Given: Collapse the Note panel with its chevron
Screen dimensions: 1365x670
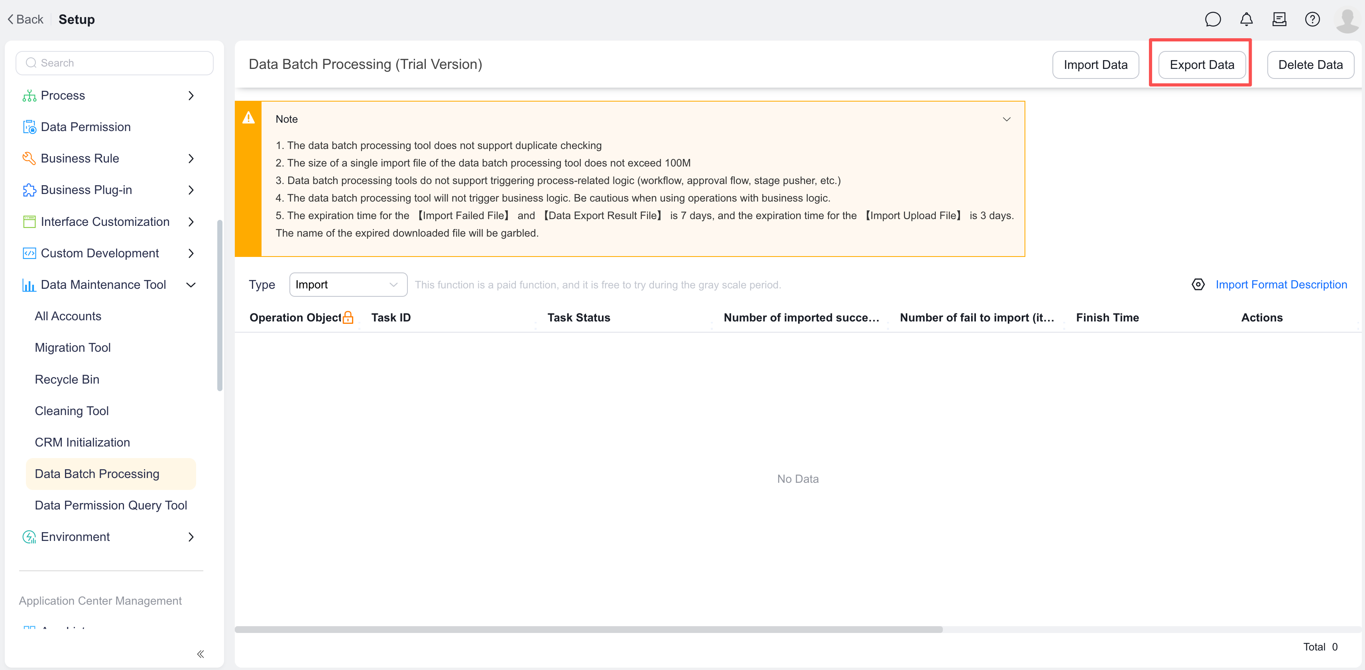Looking at the screenshot, I should (x=1006, y=119).
